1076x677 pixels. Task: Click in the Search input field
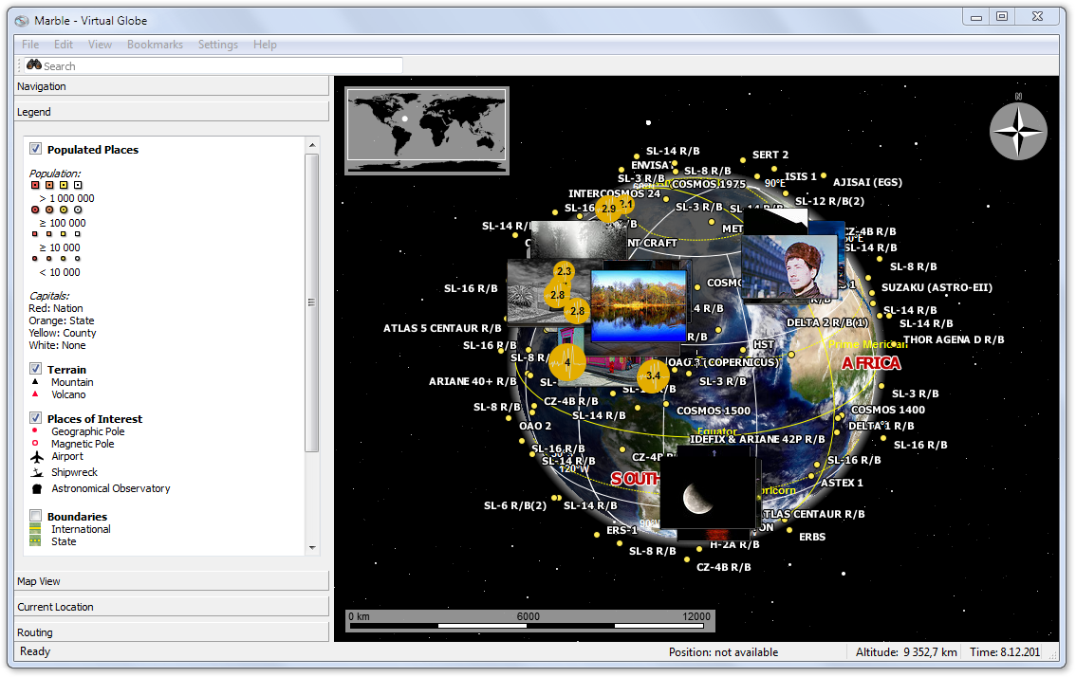[213, 65]
